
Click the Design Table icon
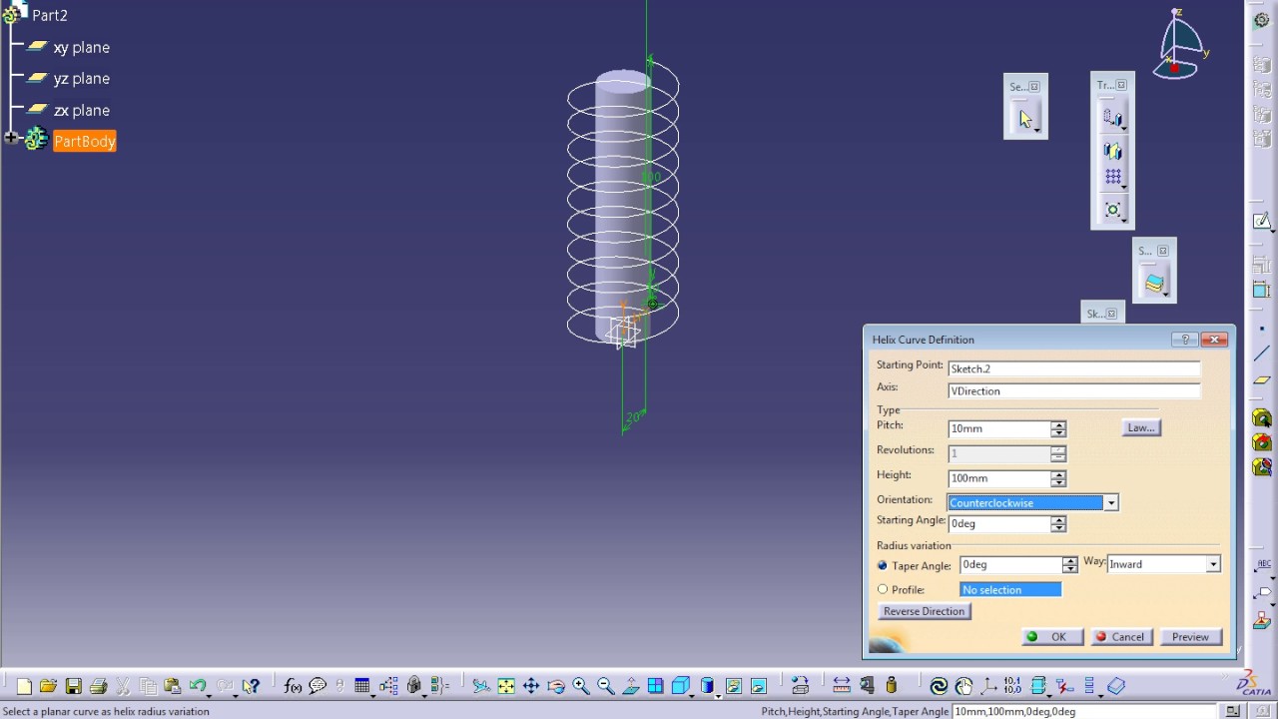click(x=362, y=686)
